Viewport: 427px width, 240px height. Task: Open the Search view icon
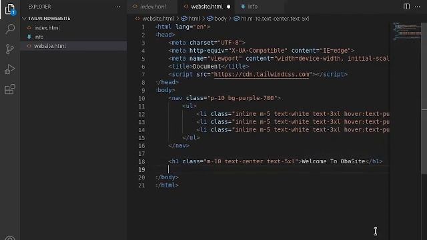click(x=10, y=29)
